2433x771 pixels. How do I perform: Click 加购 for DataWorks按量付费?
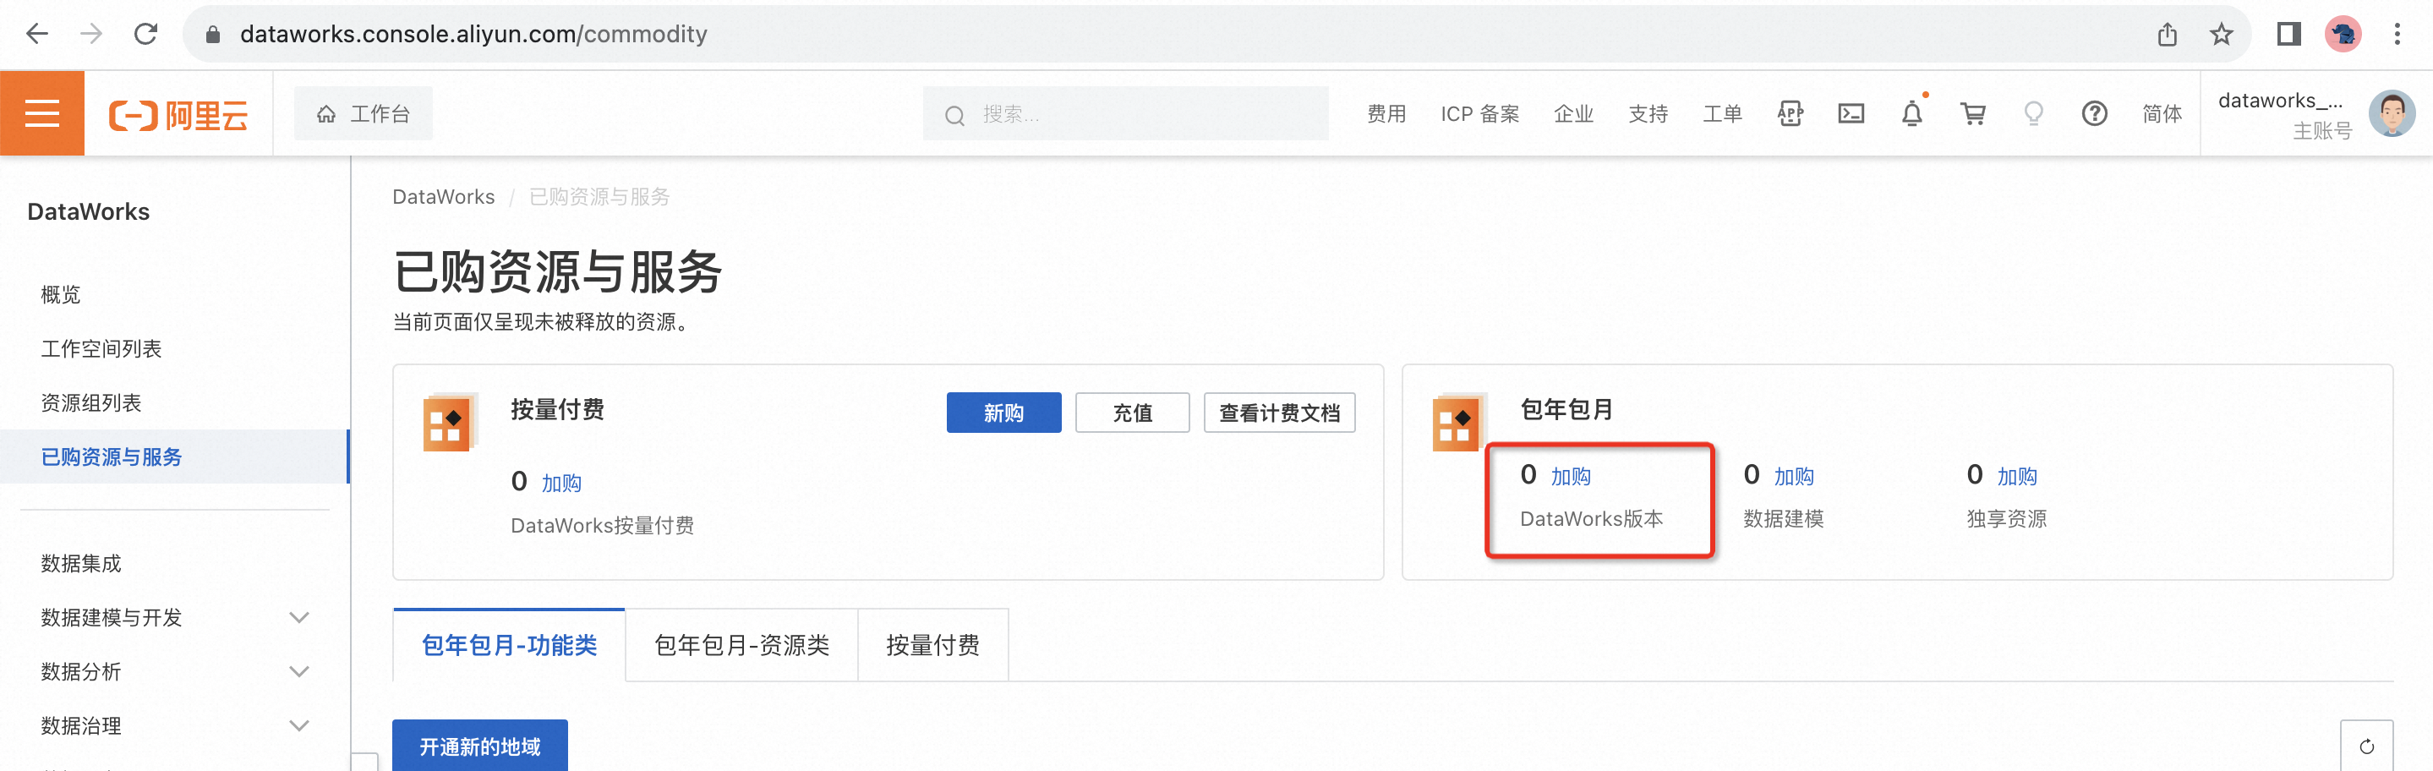561,483
